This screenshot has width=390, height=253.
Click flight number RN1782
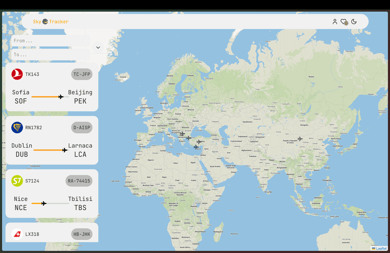[33, 127]
